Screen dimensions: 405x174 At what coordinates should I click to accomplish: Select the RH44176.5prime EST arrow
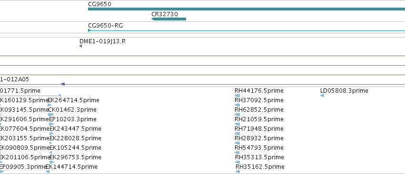237,96
